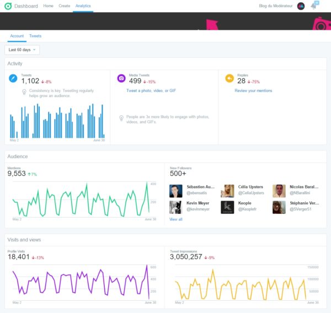Screen dimensions: 331x313
Task: Open the Analytics menu item
Action: tap(83, 6)
